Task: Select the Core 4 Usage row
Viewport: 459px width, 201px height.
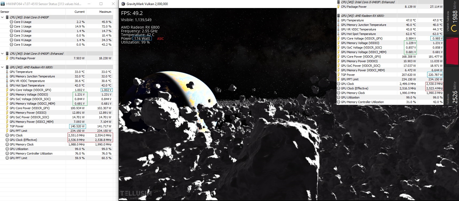Action: [x=56, y=40]
